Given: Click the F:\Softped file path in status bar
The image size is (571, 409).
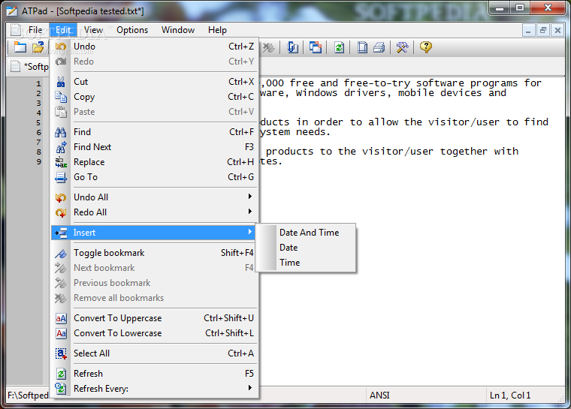Looking at the screenshot, I should point(28,395).
